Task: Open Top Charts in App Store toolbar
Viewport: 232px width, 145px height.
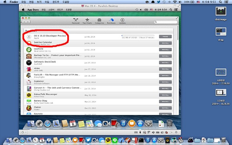Action: tap(87, 21)
